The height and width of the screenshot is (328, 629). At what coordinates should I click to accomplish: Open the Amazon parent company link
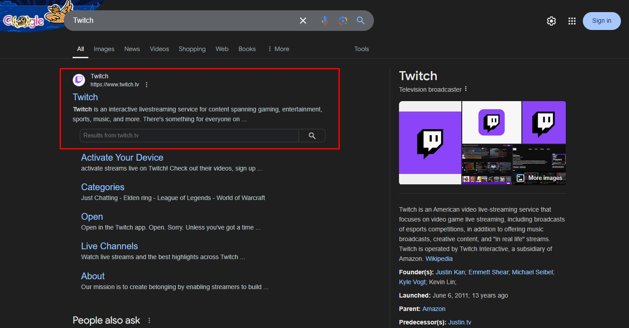434,309
